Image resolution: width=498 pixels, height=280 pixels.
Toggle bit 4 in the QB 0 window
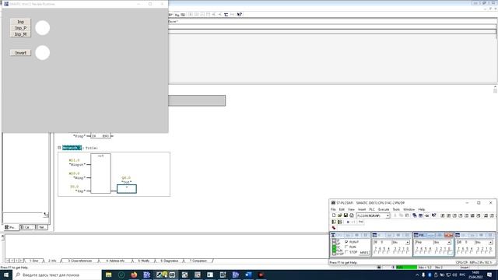(x=472, y=252)
